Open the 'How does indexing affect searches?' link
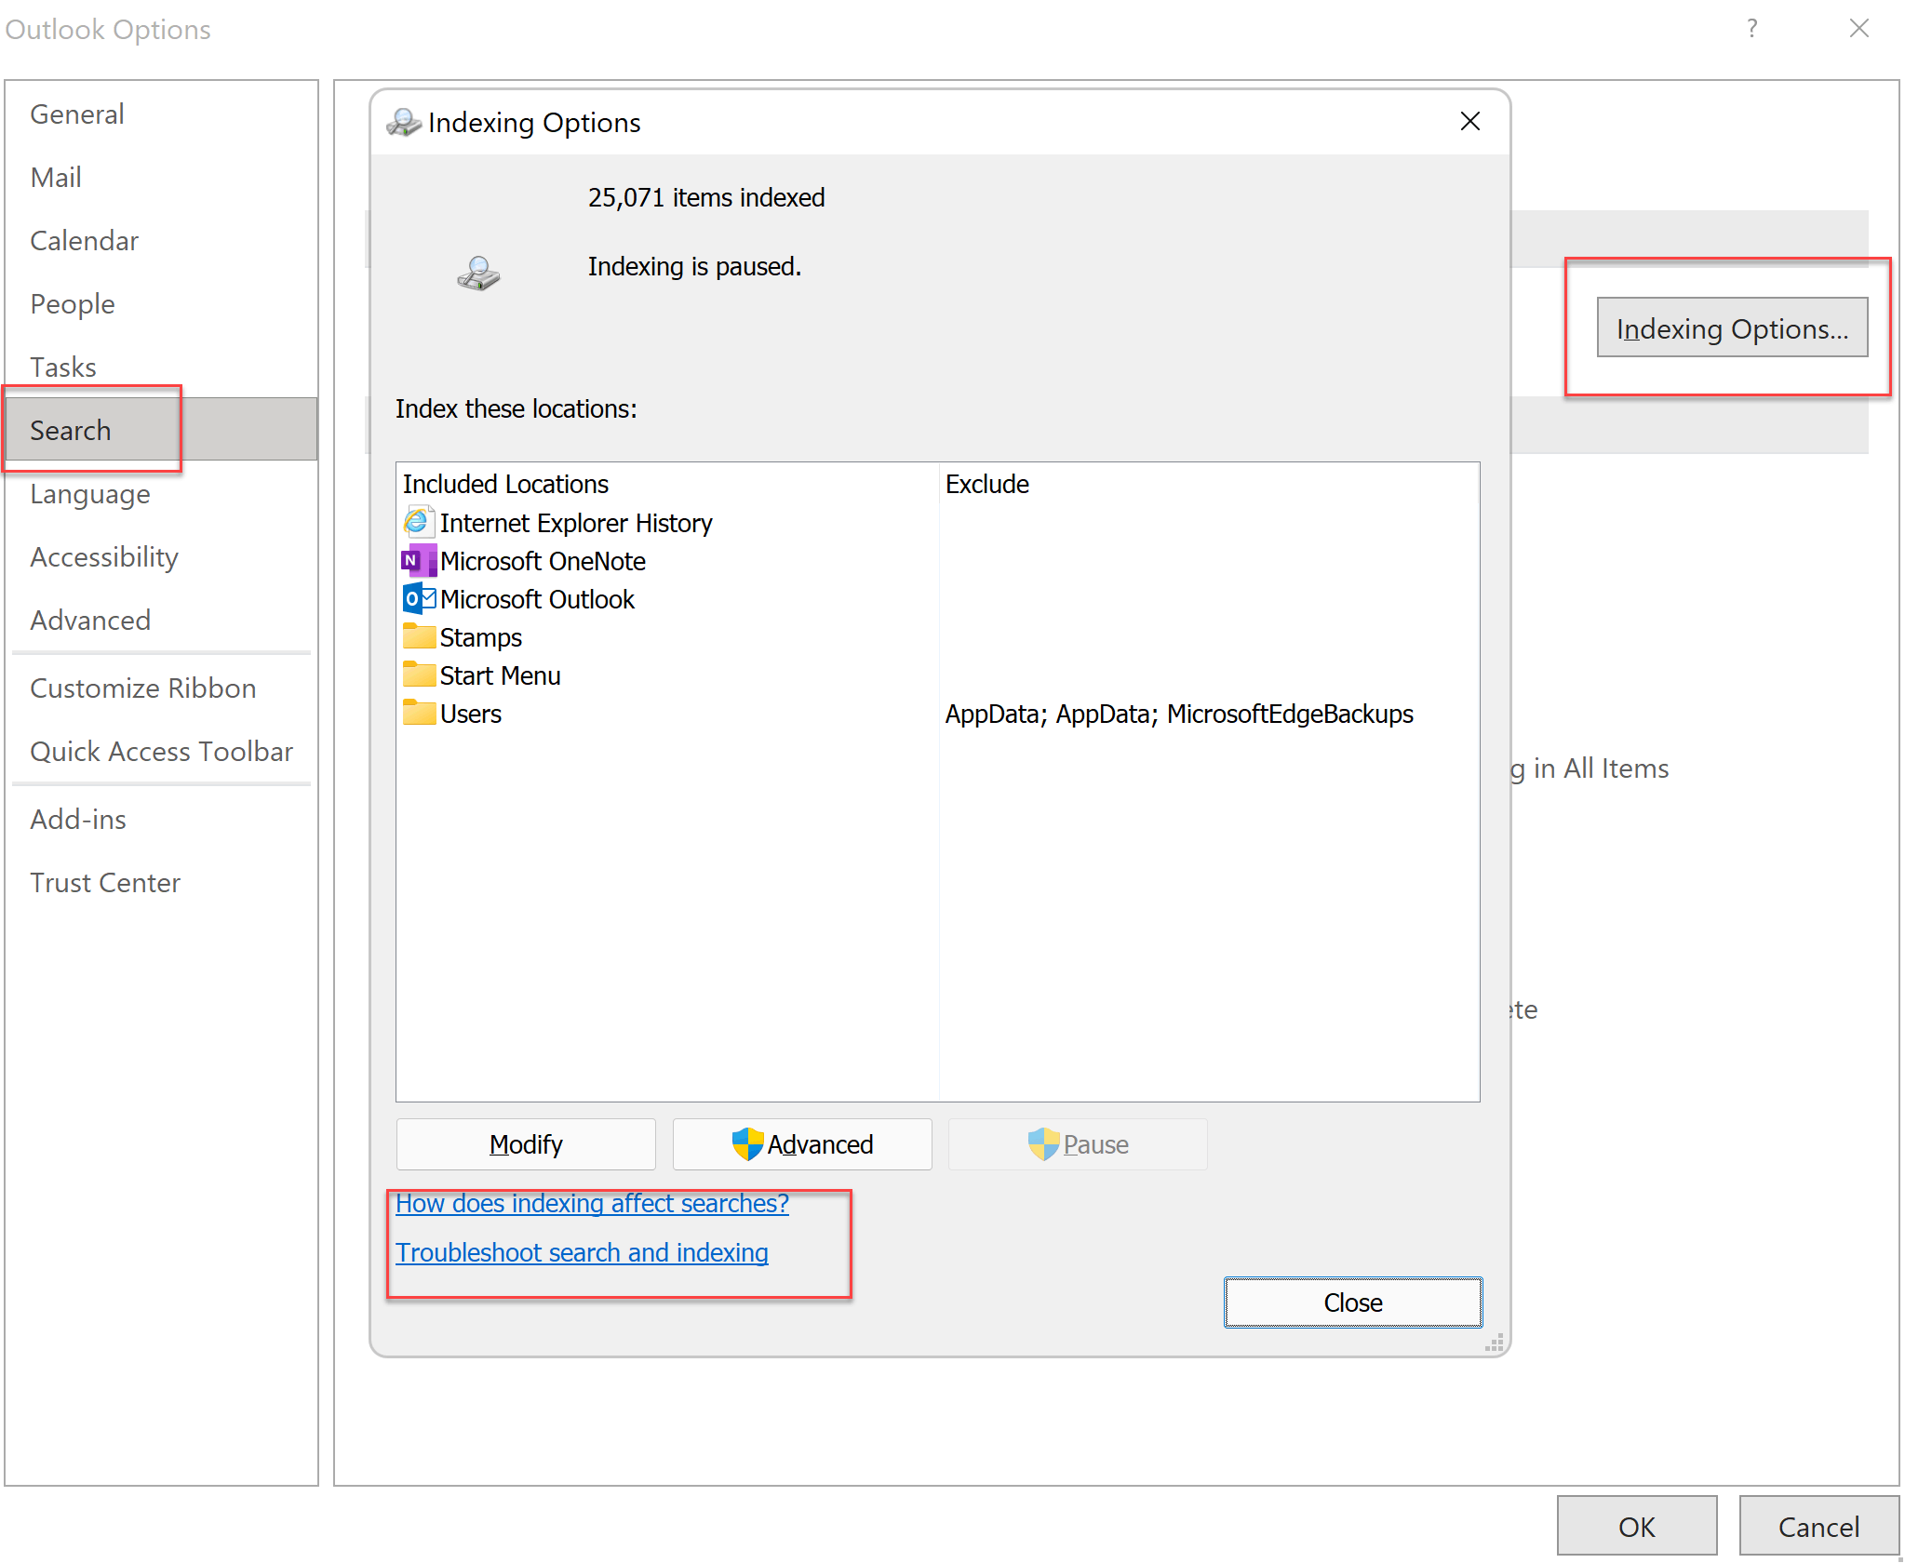The image size is (1905, 1563). pyautogui.click(x=592, y=1203)
